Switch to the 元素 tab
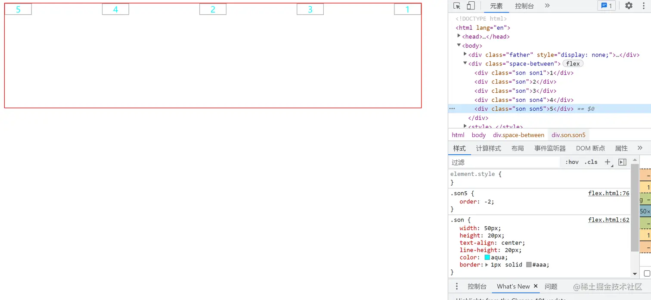Screen dimensions: 651x300 (x=496, y=6)
